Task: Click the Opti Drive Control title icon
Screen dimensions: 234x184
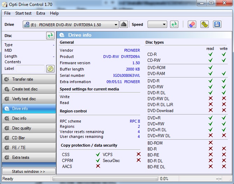Action: [5, 5]
